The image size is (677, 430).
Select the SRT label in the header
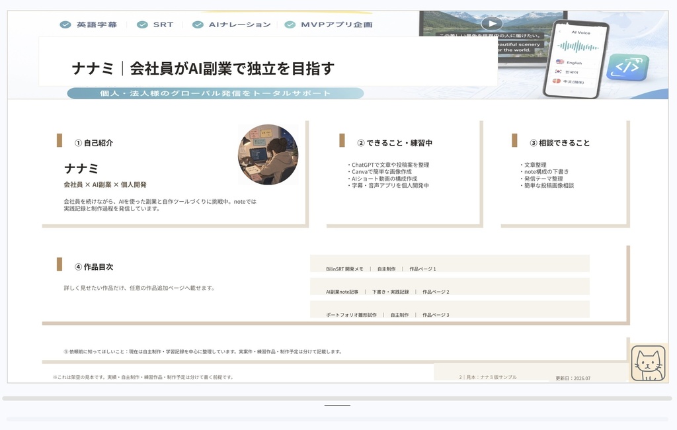click(x=163, y=24)
